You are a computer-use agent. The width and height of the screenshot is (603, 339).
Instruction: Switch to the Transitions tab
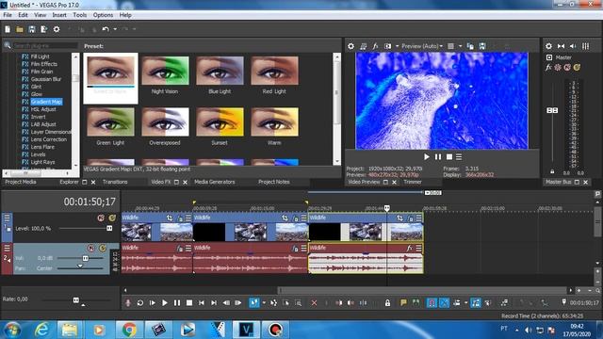(115, 182)
